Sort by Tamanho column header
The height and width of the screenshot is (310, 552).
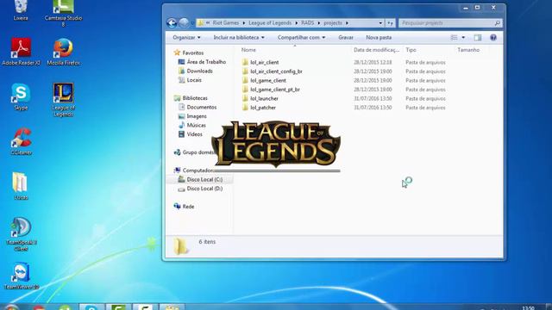[468, 50]
